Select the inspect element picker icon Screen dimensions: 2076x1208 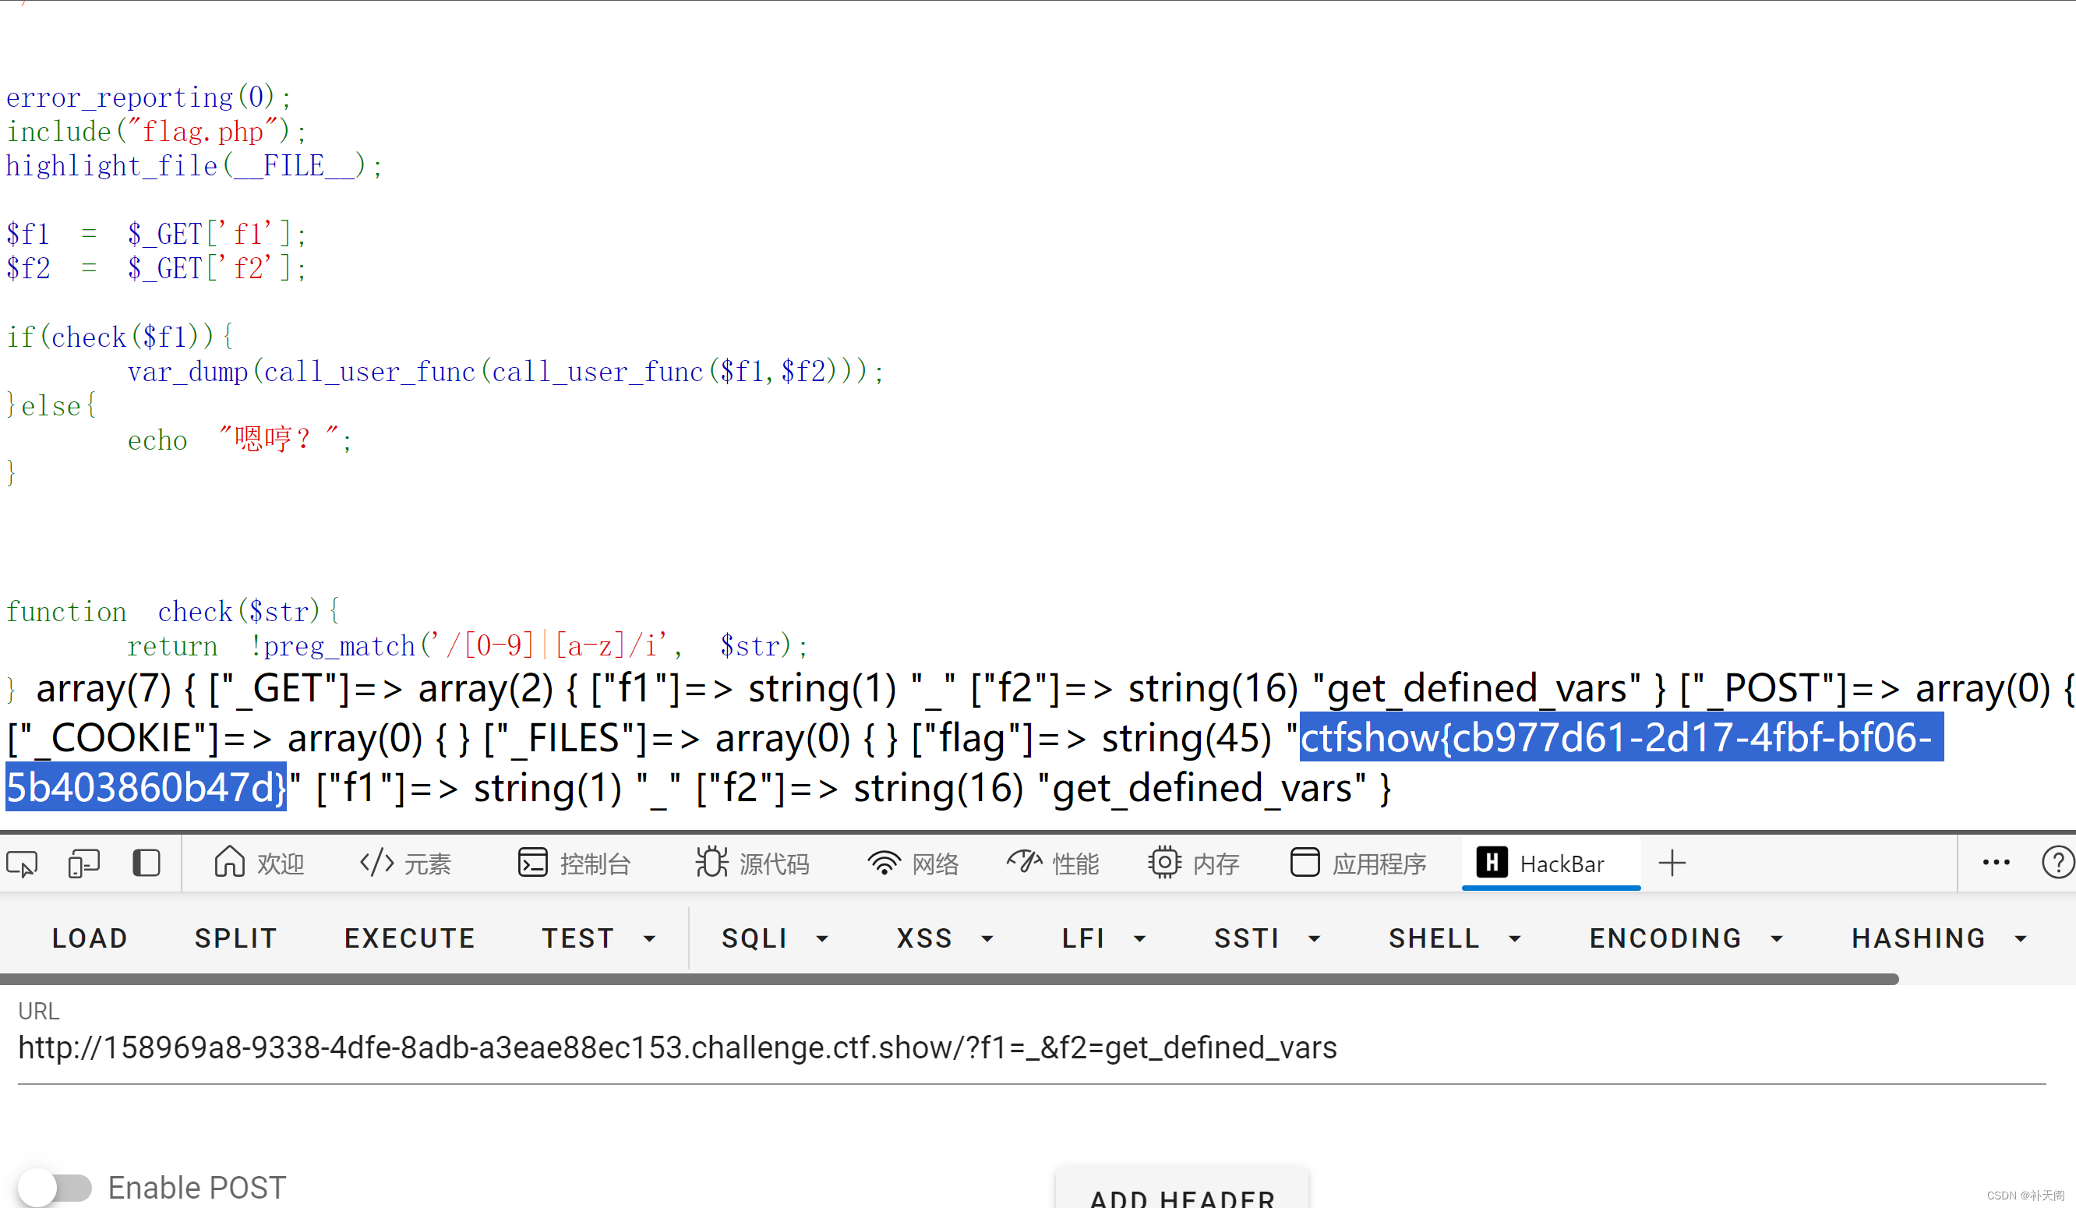click(x=21, y=863)
